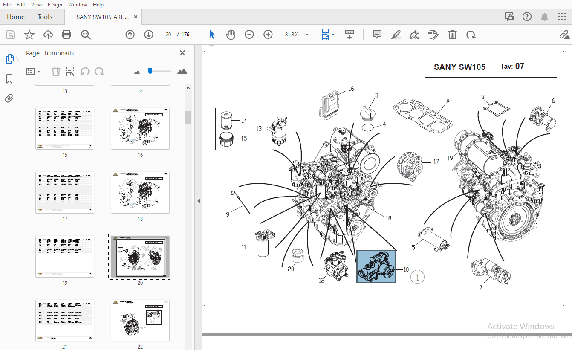Screen dimensions: 572x350
Task: Select the page 22 thumbnail
Action: 140,320
